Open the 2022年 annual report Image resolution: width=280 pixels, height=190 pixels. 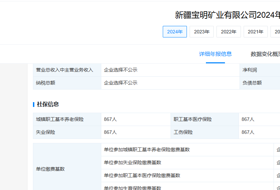[229, 32]
